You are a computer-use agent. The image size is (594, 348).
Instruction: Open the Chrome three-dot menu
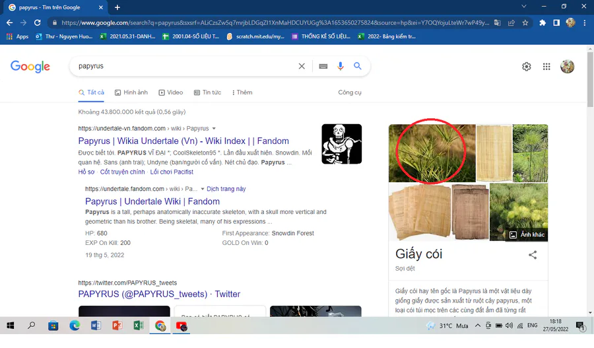[585, 22]
